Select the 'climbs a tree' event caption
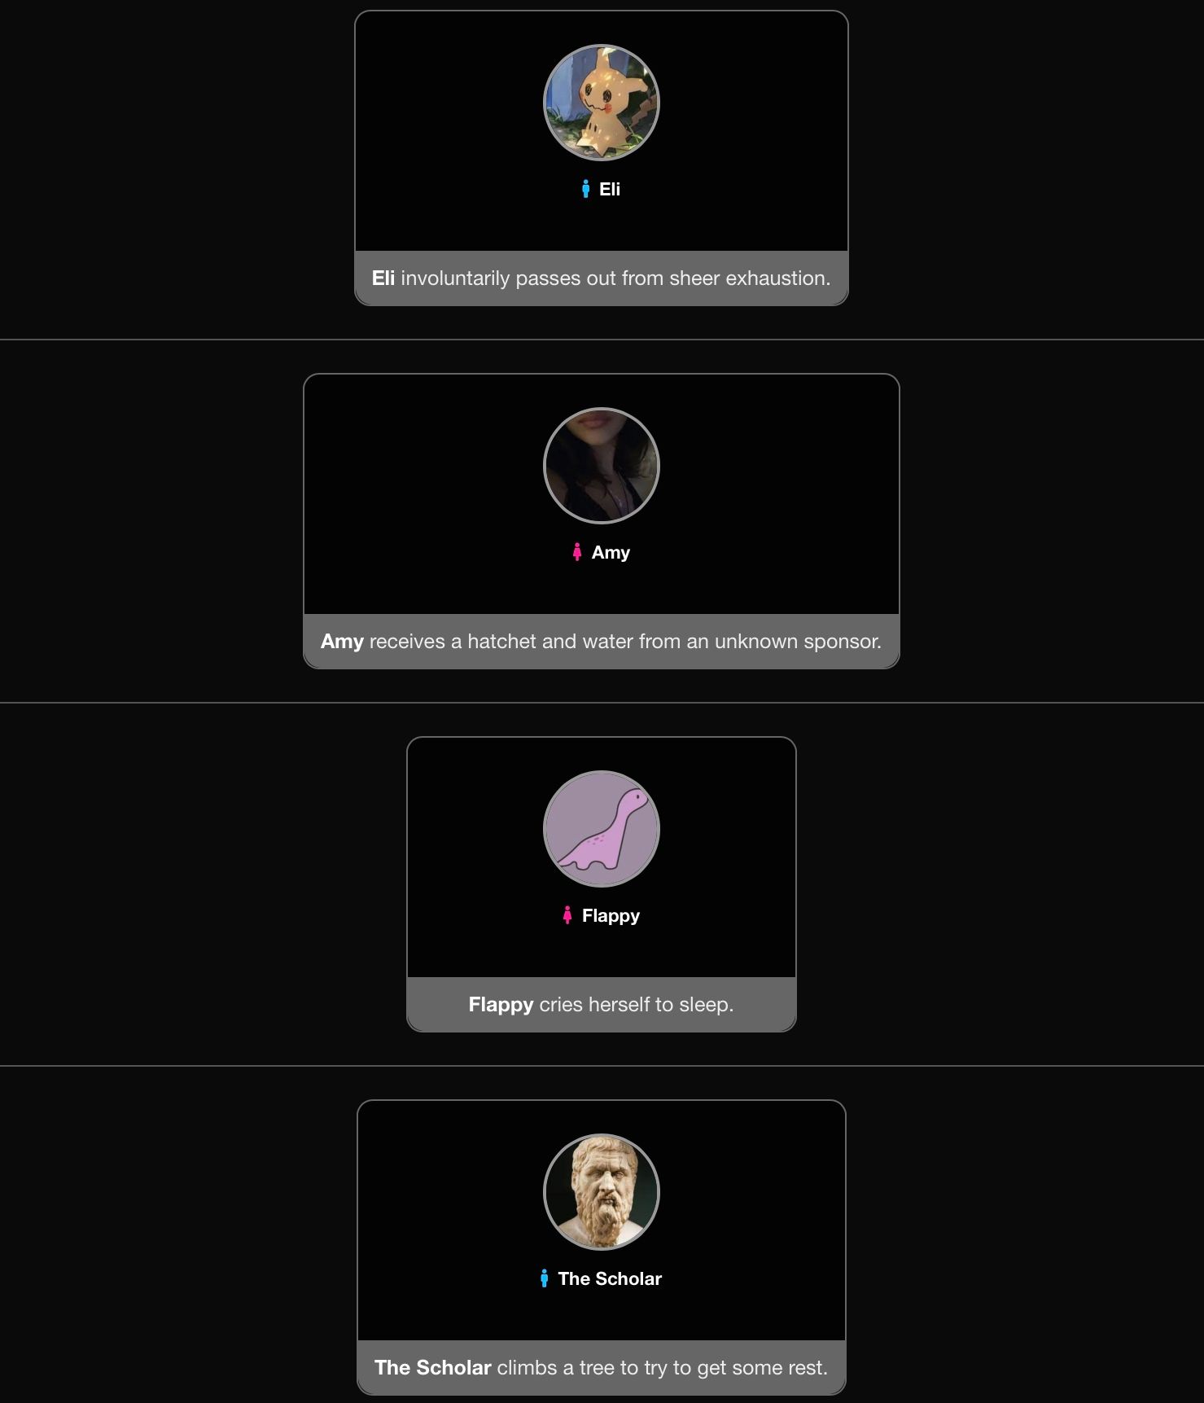This screenshot has height=1403, width=1204. coord(602,1368)
